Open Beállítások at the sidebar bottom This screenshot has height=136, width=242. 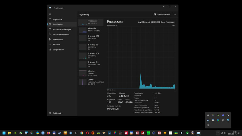coord(62,113)
